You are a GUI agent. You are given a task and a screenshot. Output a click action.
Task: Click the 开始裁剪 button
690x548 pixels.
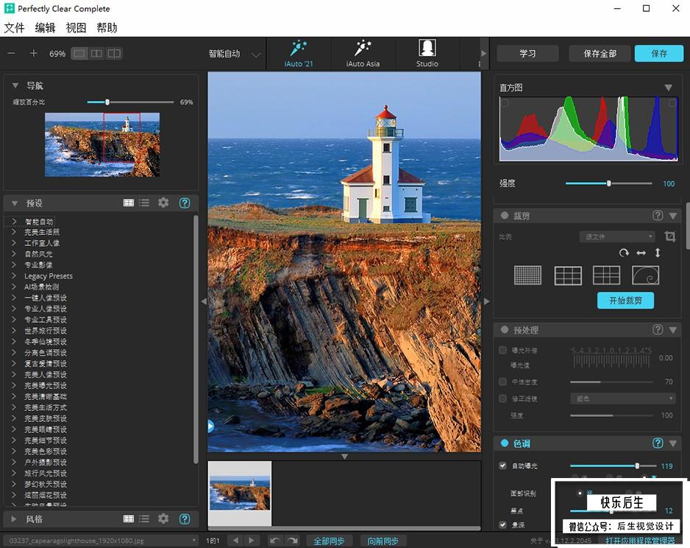click(625, 301)
